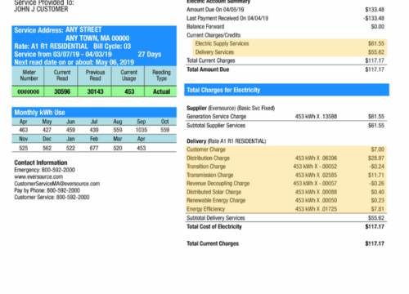
Task: Click the Distribution Charge label
Action: [x=208, y=158]
